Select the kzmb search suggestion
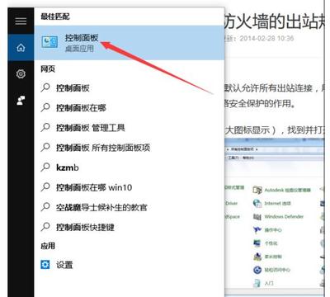The height and width of the screenshot is (297, 330). tap(130, 167)
